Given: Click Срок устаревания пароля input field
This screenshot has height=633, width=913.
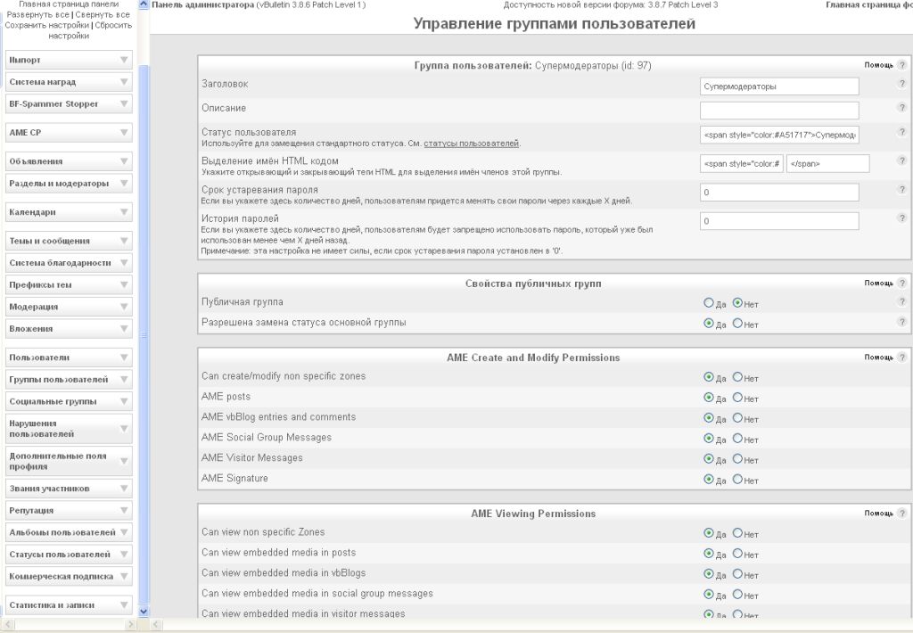Looking at the screenshot, I should coord(779,193).
